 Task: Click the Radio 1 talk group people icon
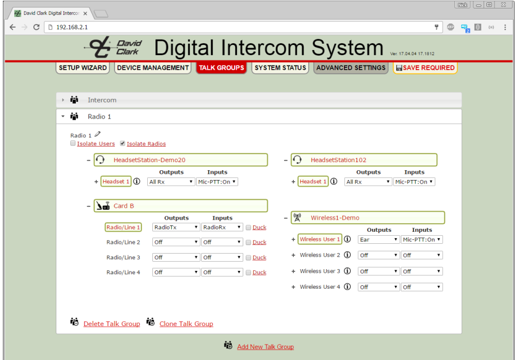click(74, 116)
